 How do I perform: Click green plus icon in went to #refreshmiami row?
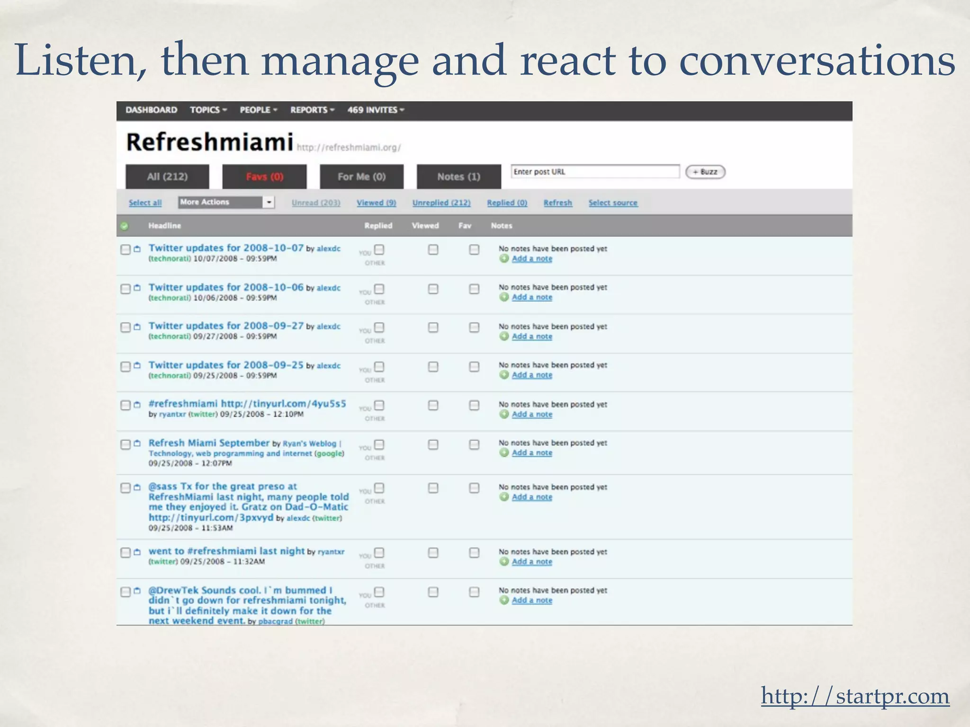click(504, 561)
